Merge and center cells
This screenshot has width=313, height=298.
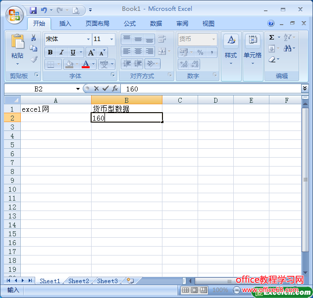[162, 51]
